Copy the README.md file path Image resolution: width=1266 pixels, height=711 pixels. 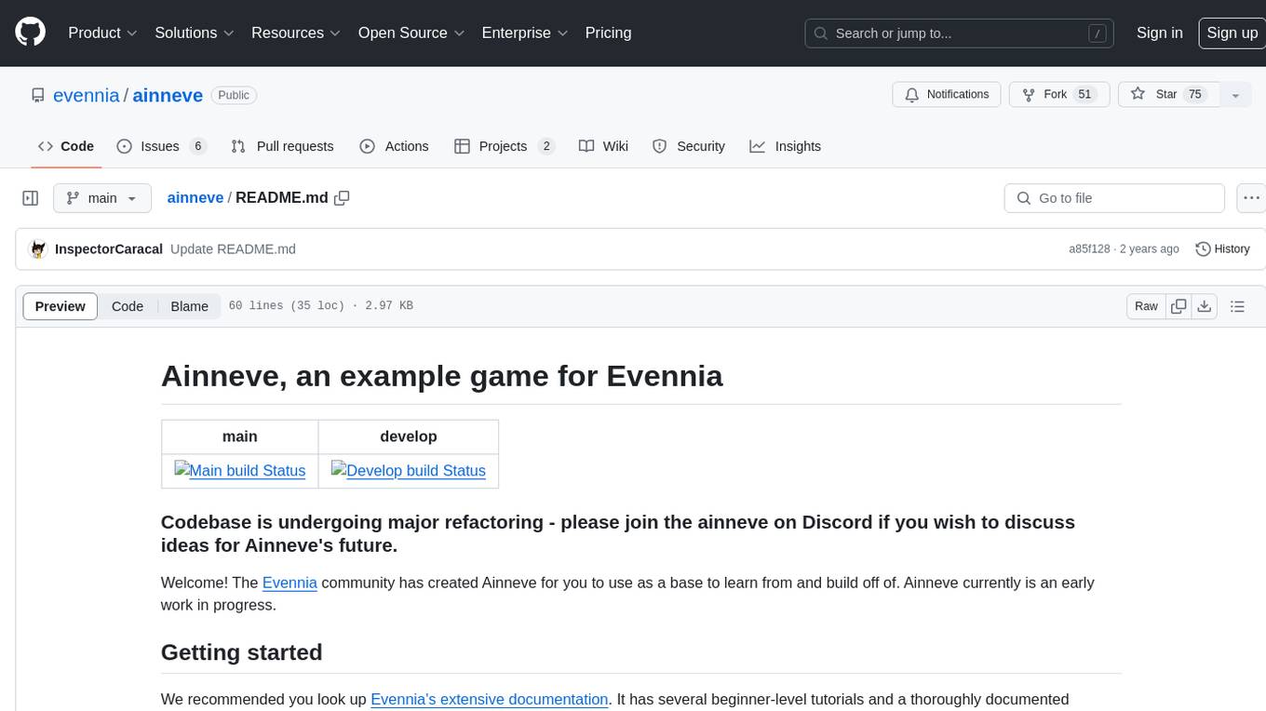pos(342,197)
